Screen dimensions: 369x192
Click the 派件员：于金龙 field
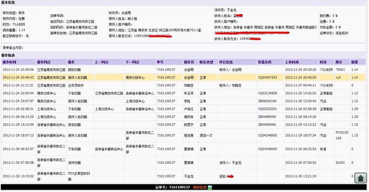225,10
